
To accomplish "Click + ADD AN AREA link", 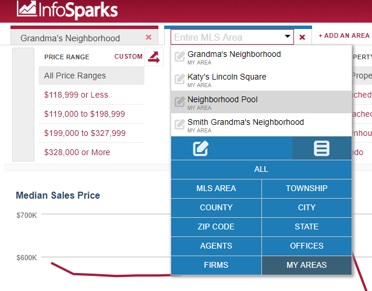I will [344, 36].
